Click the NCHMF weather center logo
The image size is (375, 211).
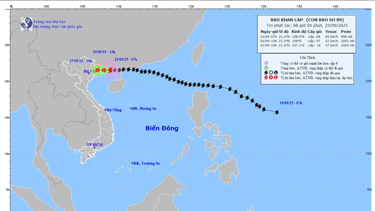(27, 23)
